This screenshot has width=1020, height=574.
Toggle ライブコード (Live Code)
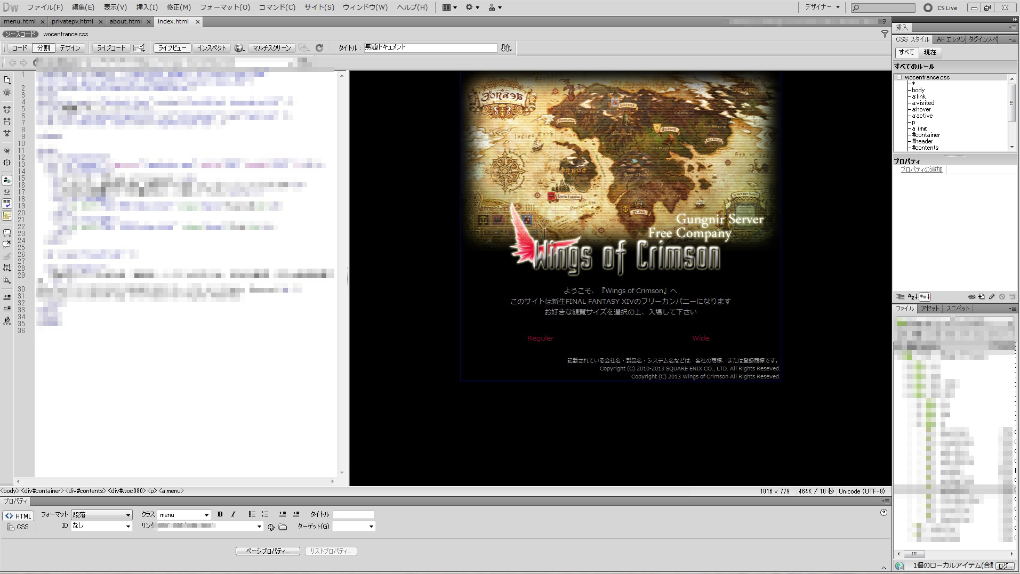[x=111, y=48]
